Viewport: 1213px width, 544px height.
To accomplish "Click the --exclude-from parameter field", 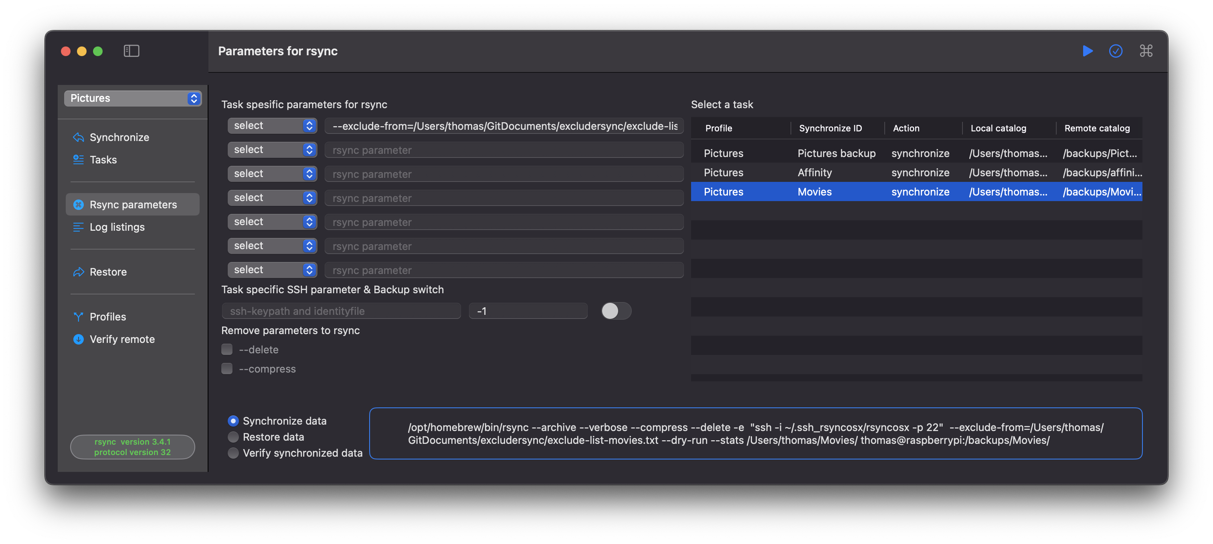I will [504, 126].
